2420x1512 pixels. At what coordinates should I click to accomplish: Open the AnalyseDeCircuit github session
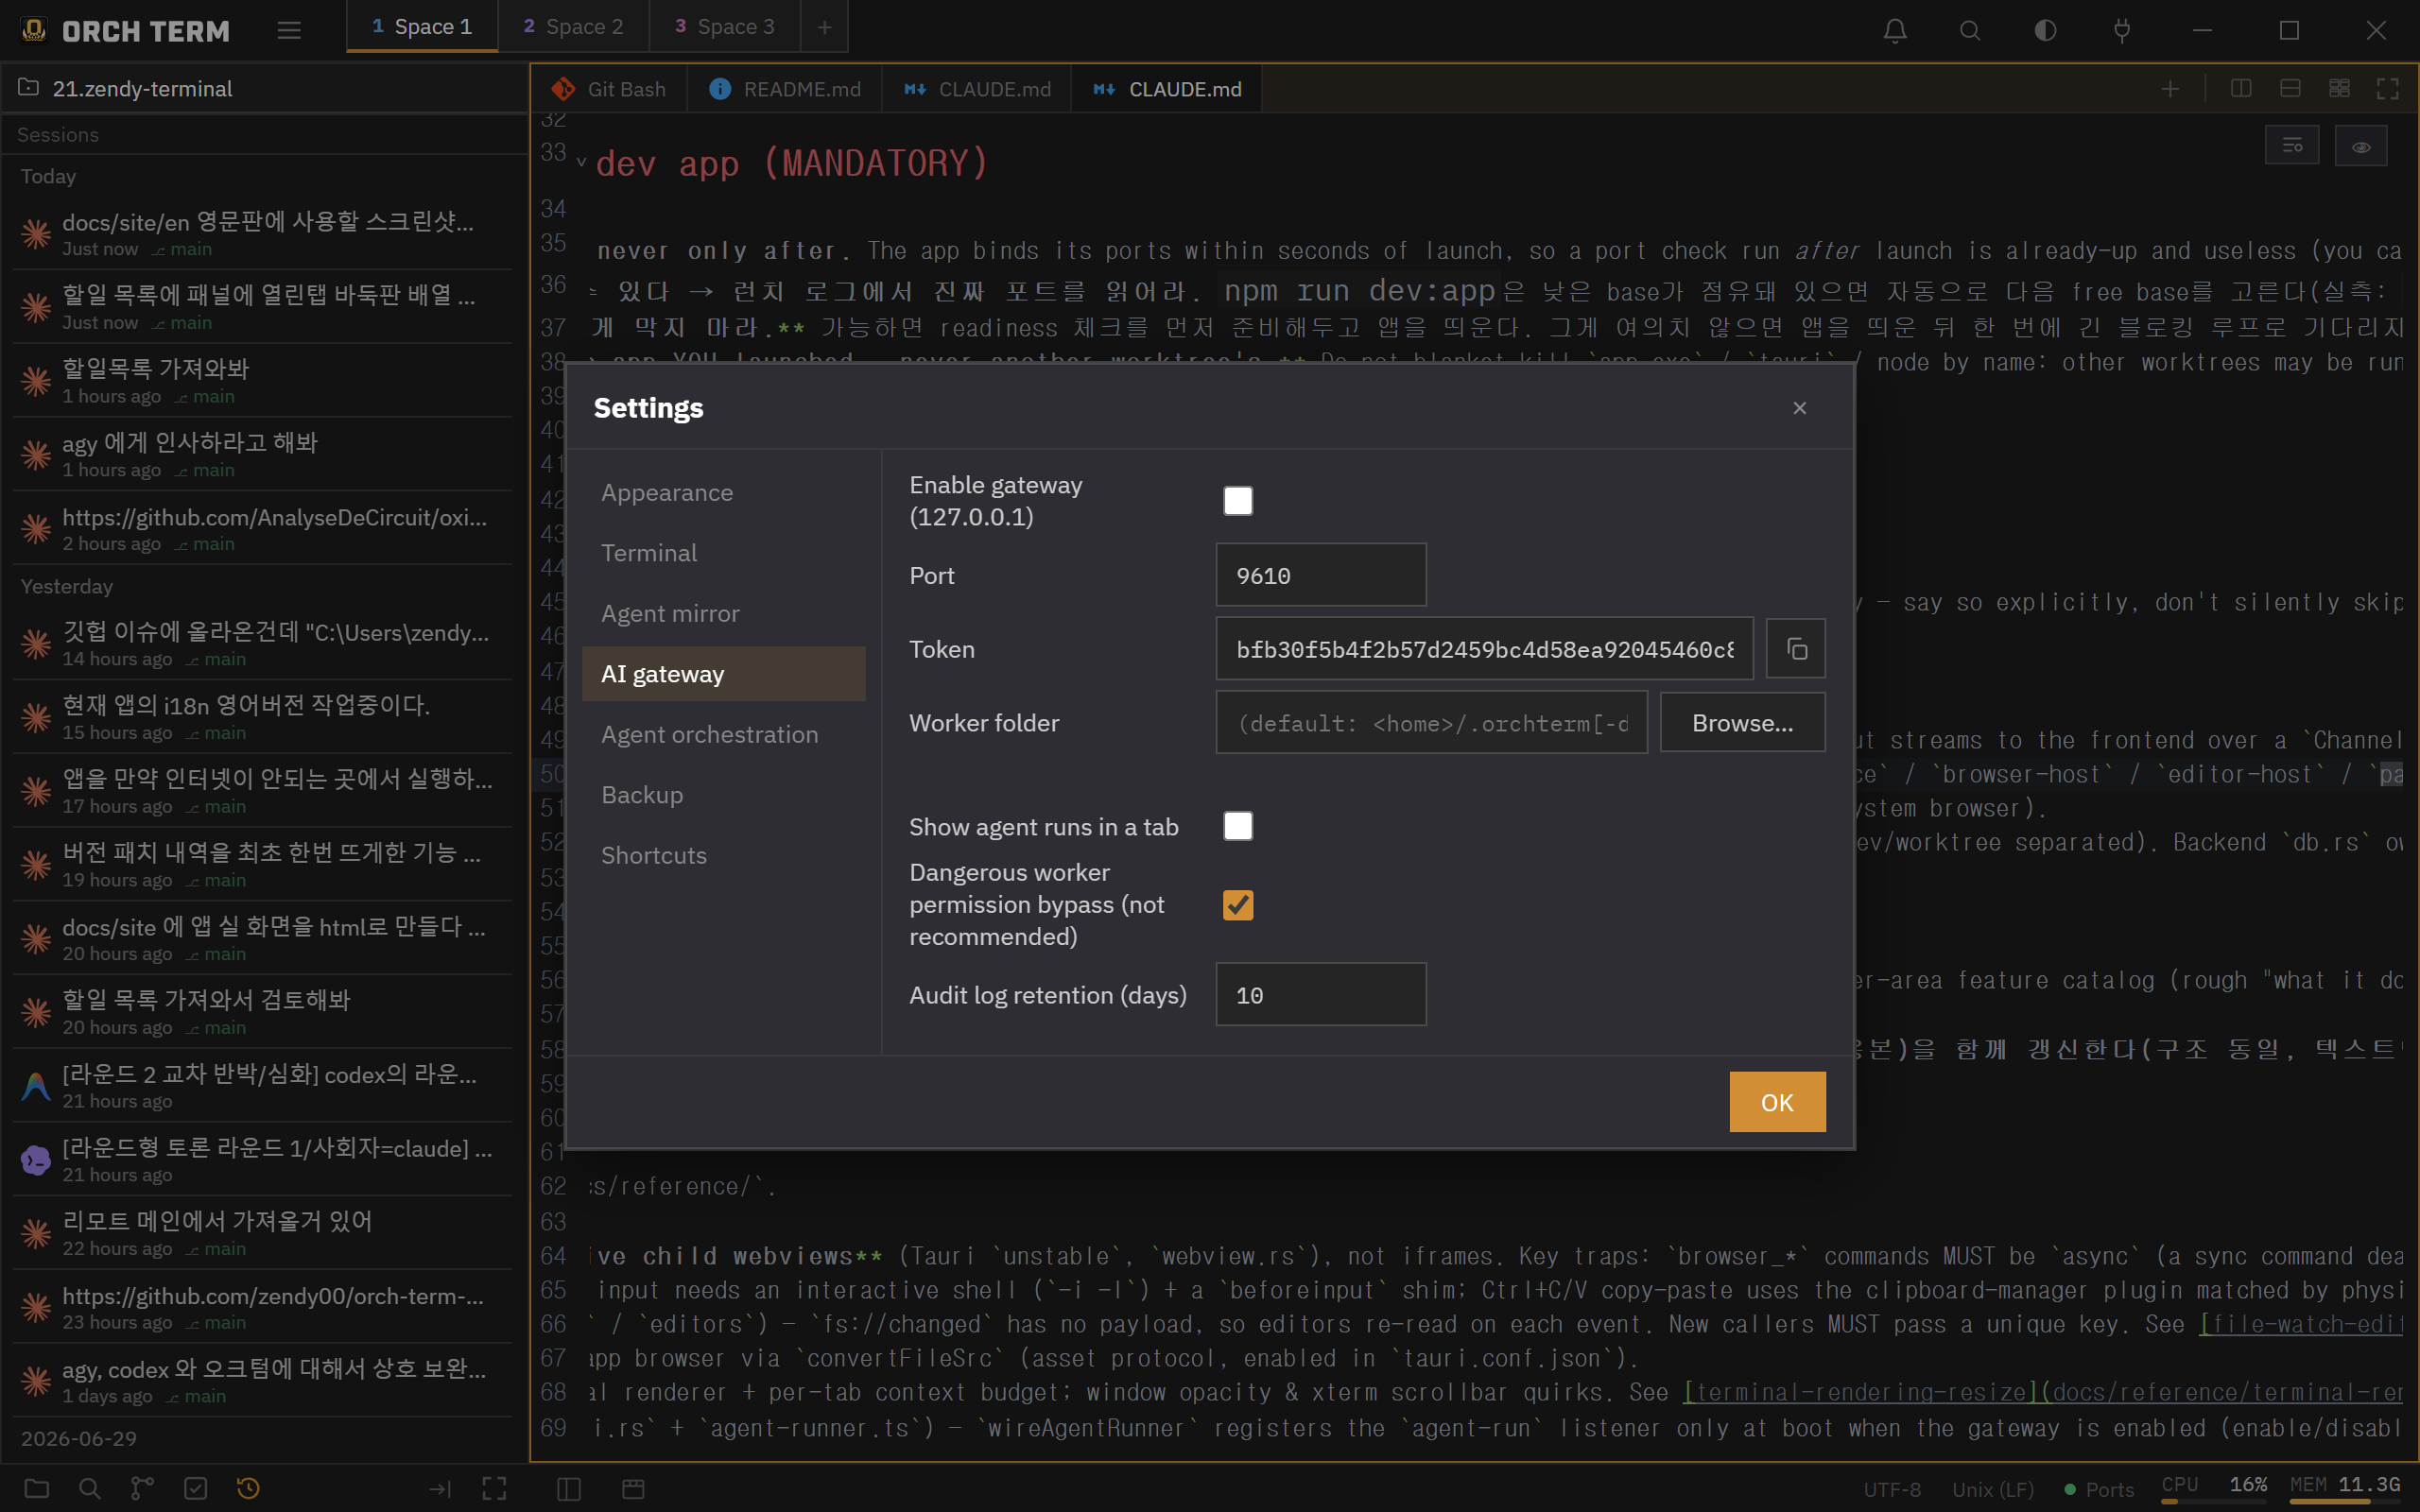pos(263,528)
